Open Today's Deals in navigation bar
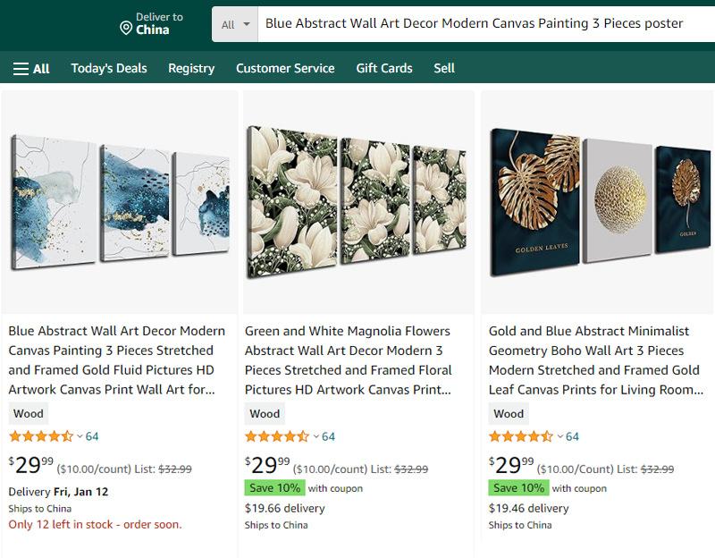The width and height of the screenshot is (715, 558). tap(109, 68)
